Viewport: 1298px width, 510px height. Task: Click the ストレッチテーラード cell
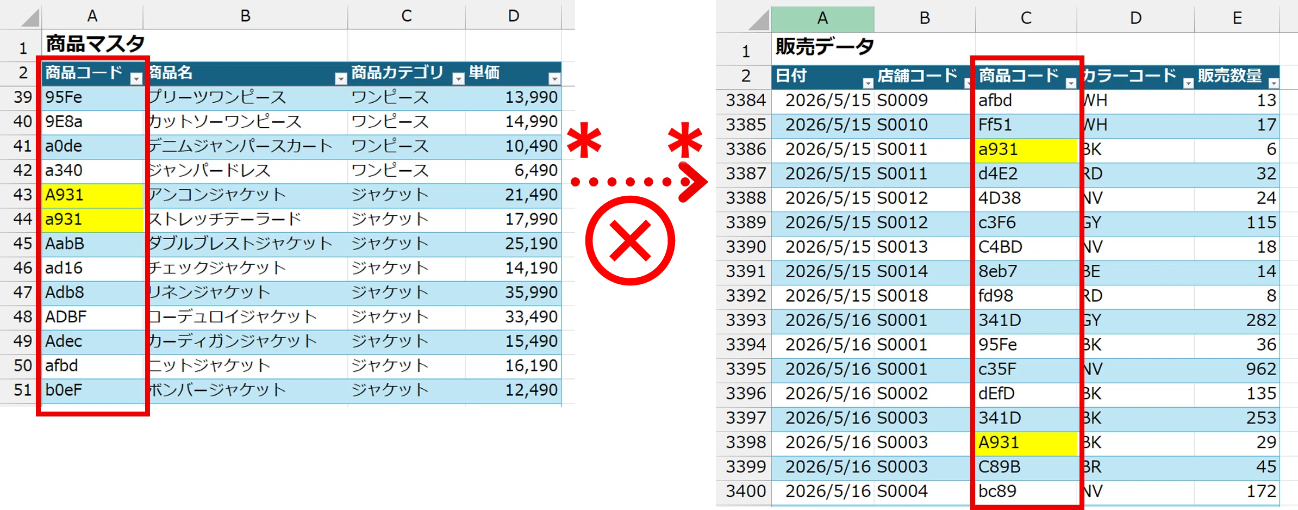point(245,219)
